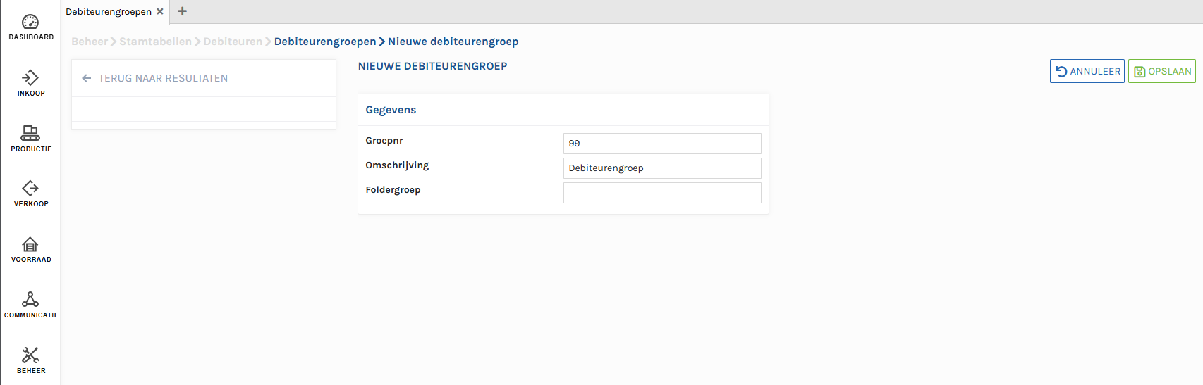Image resolution: width=1203 pixels, height=385 pixels.
Task: Click the Groepnr input field
Action: click(661, 144)
